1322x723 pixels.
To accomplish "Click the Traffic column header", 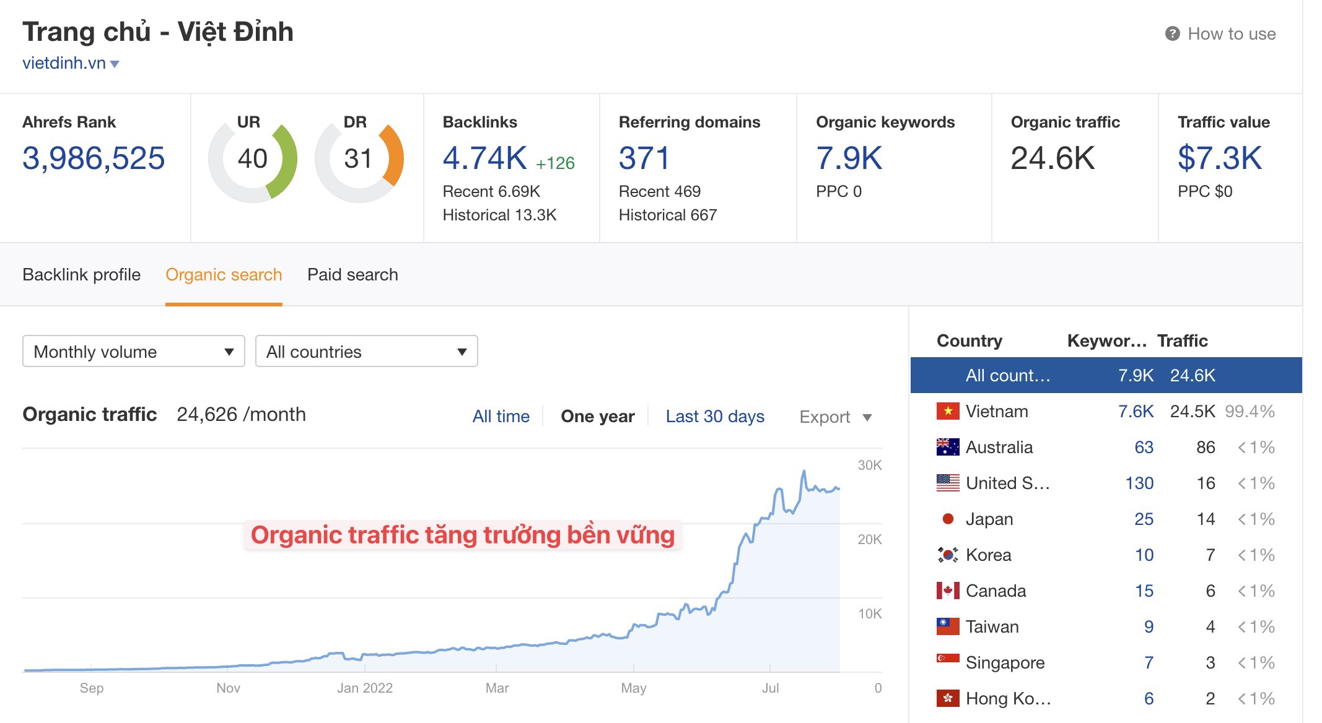I will pos(1182,340).
